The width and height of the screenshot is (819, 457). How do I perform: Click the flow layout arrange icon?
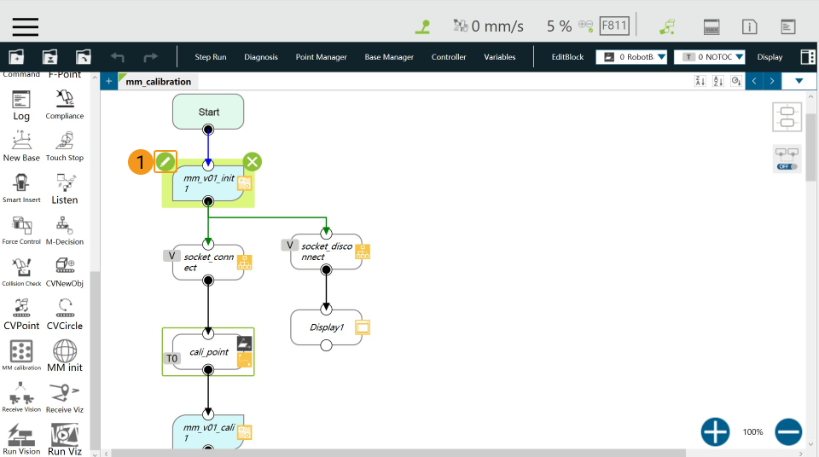787,117
